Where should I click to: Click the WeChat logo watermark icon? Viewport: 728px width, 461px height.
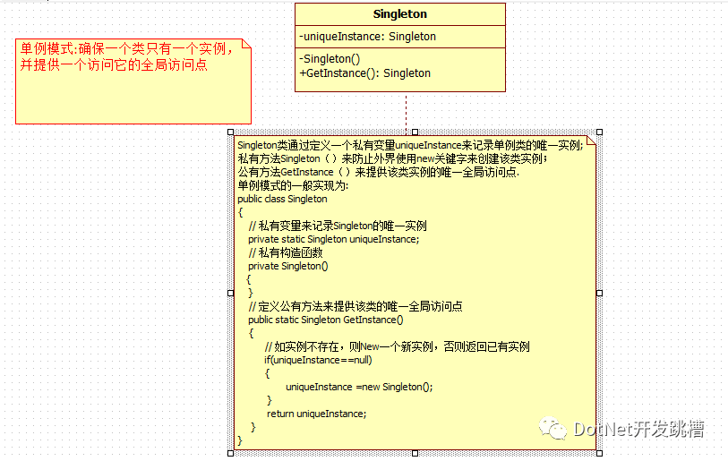556,429
